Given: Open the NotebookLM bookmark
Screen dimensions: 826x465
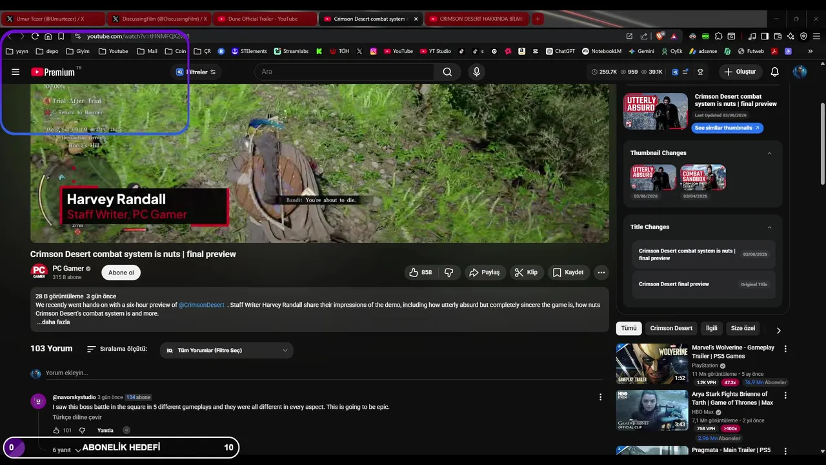Looking at the screenshot, I should (x=601, y=51).
